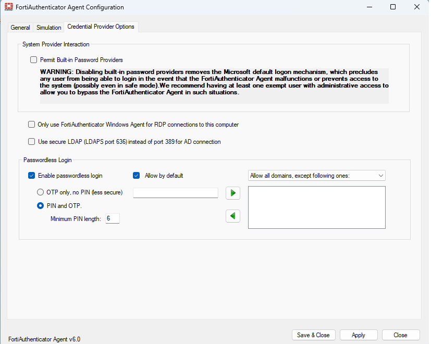Disable Enable passwordless login
Screen dimensions: 431x344
tap(31, 176)
